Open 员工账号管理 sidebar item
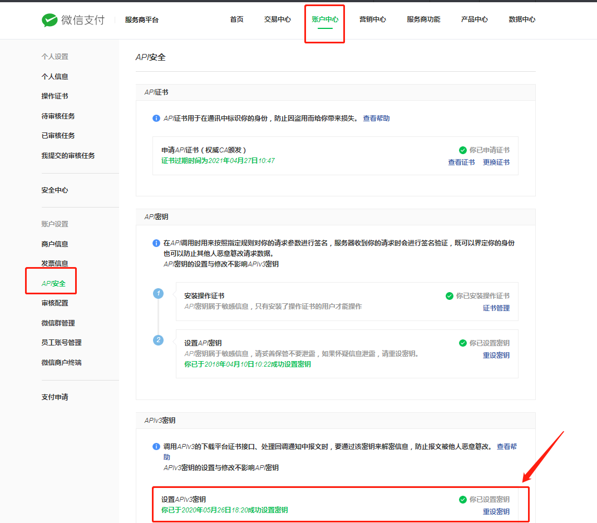Screen dimensions: 597x523 tap(62, 343)
